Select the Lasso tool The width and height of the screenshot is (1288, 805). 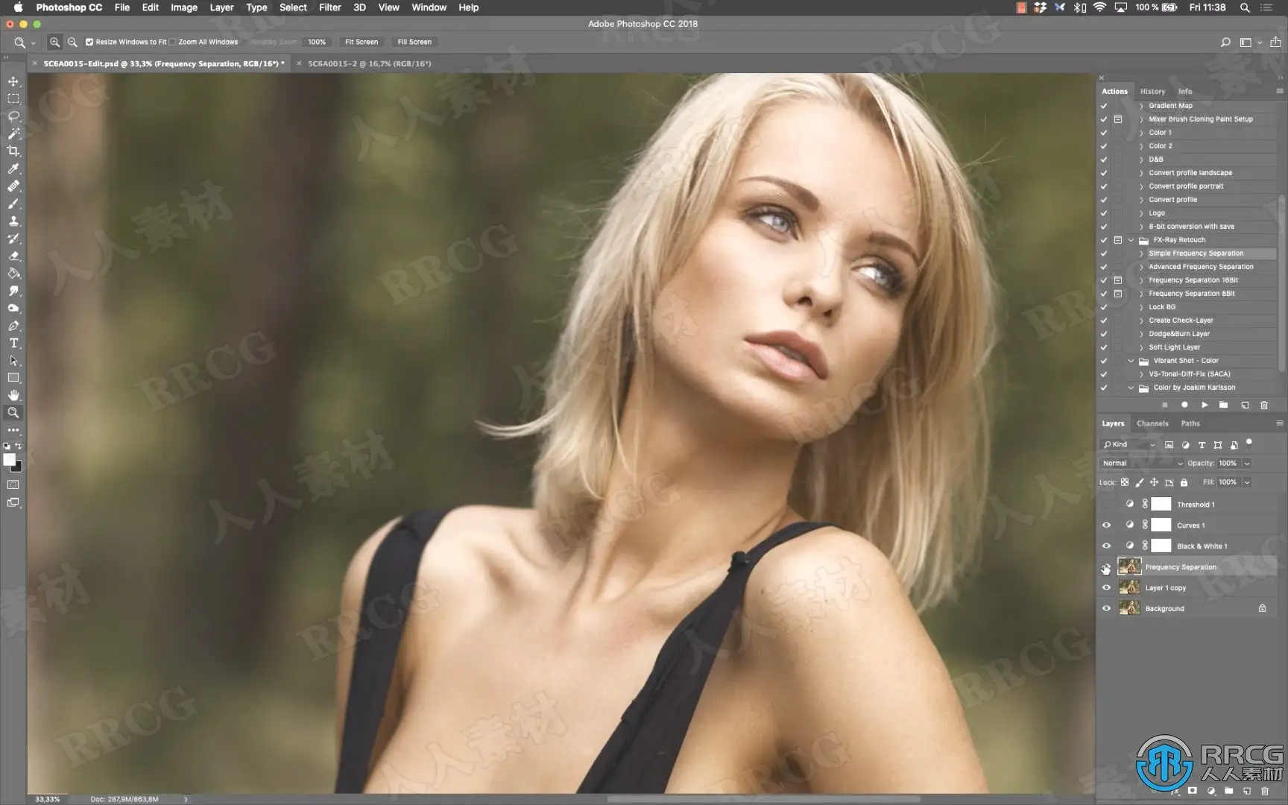click(x=13, y=116)
